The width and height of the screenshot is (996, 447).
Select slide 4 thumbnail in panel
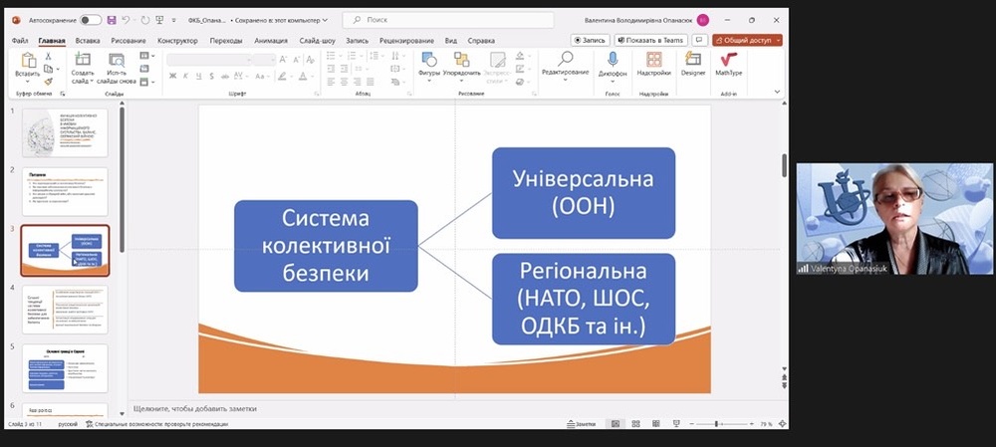click(x=65, y=309)
